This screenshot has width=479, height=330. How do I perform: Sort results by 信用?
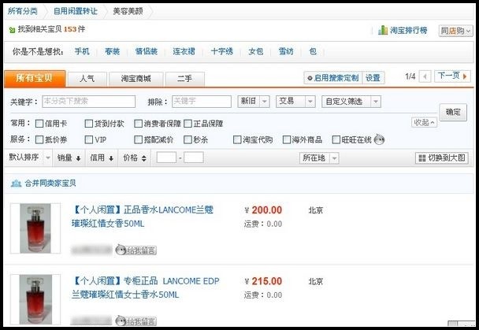coord(102,158)
